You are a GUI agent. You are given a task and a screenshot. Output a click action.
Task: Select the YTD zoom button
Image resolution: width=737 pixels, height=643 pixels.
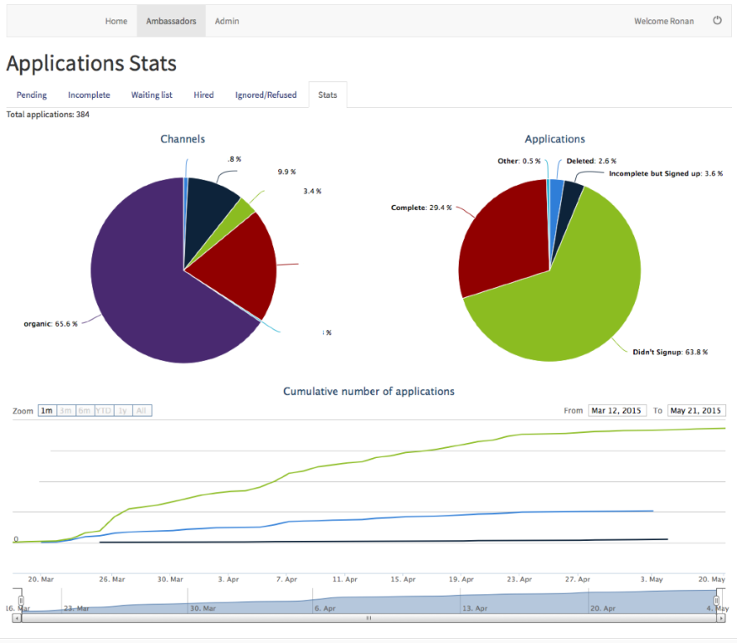click(103, 411)
